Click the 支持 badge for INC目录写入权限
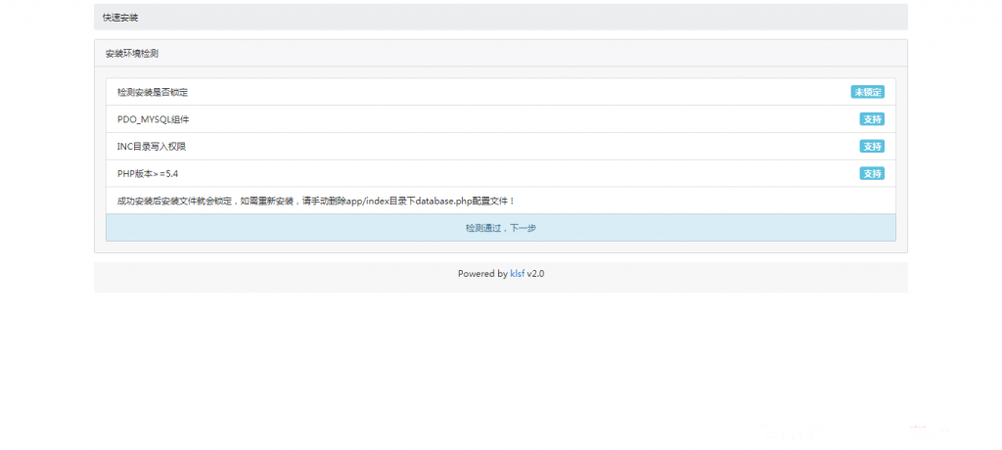1002x450 pixels. [872, 147]
